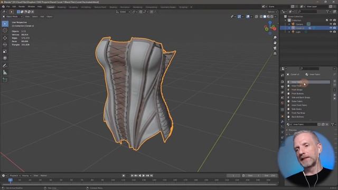Select the Measure tool in the left toolbar
The height and width of the screenshot is (190, 338).
point(5,72)
